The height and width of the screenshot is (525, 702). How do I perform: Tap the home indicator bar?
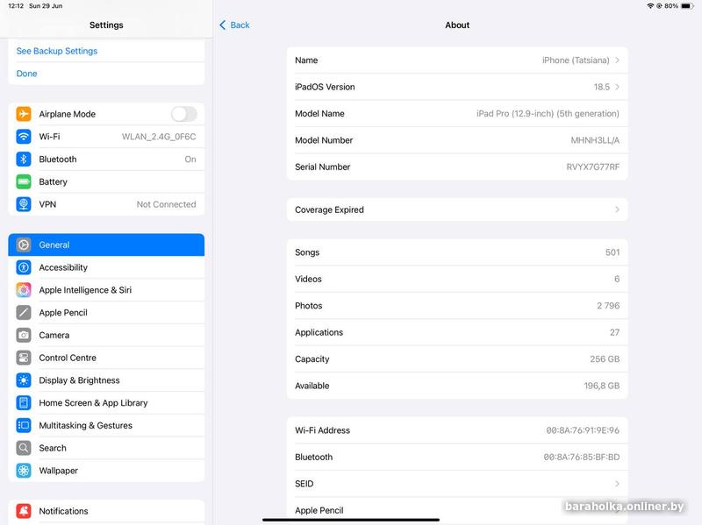350,520
